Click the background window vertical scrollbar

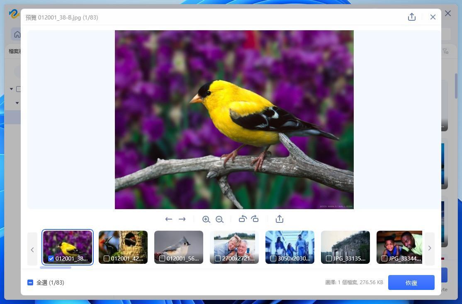[x=456, y=86]
